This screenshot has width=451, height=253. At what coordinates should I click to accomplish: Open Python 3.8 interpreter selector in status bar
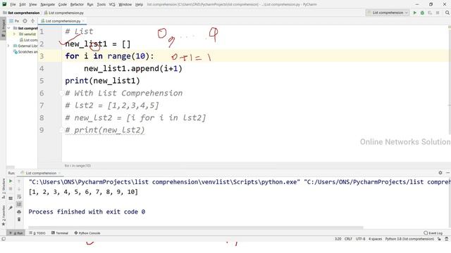coord(409,239)
